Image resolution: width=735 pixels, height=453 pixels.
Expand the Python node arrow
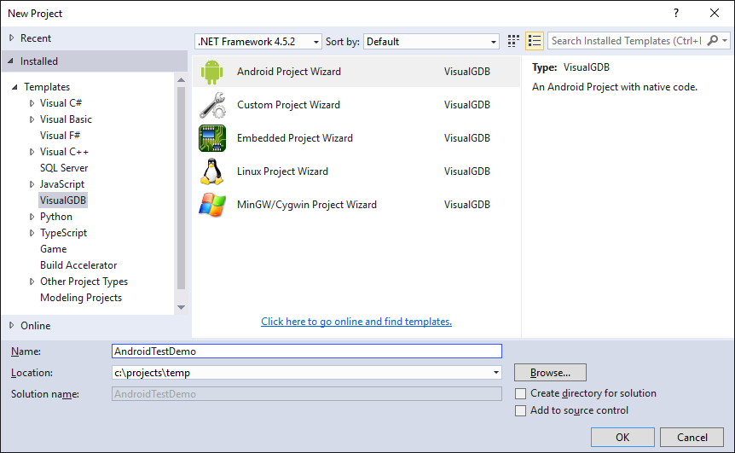(x=32, y=217)
